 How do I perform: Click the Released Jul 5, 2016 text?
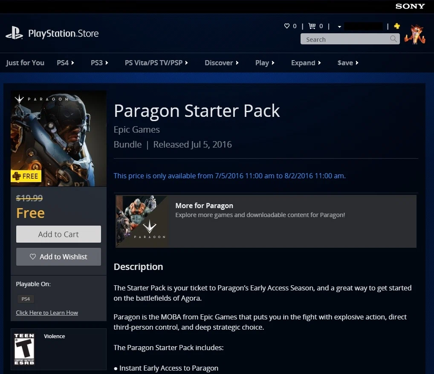click(x=192, y=145)
